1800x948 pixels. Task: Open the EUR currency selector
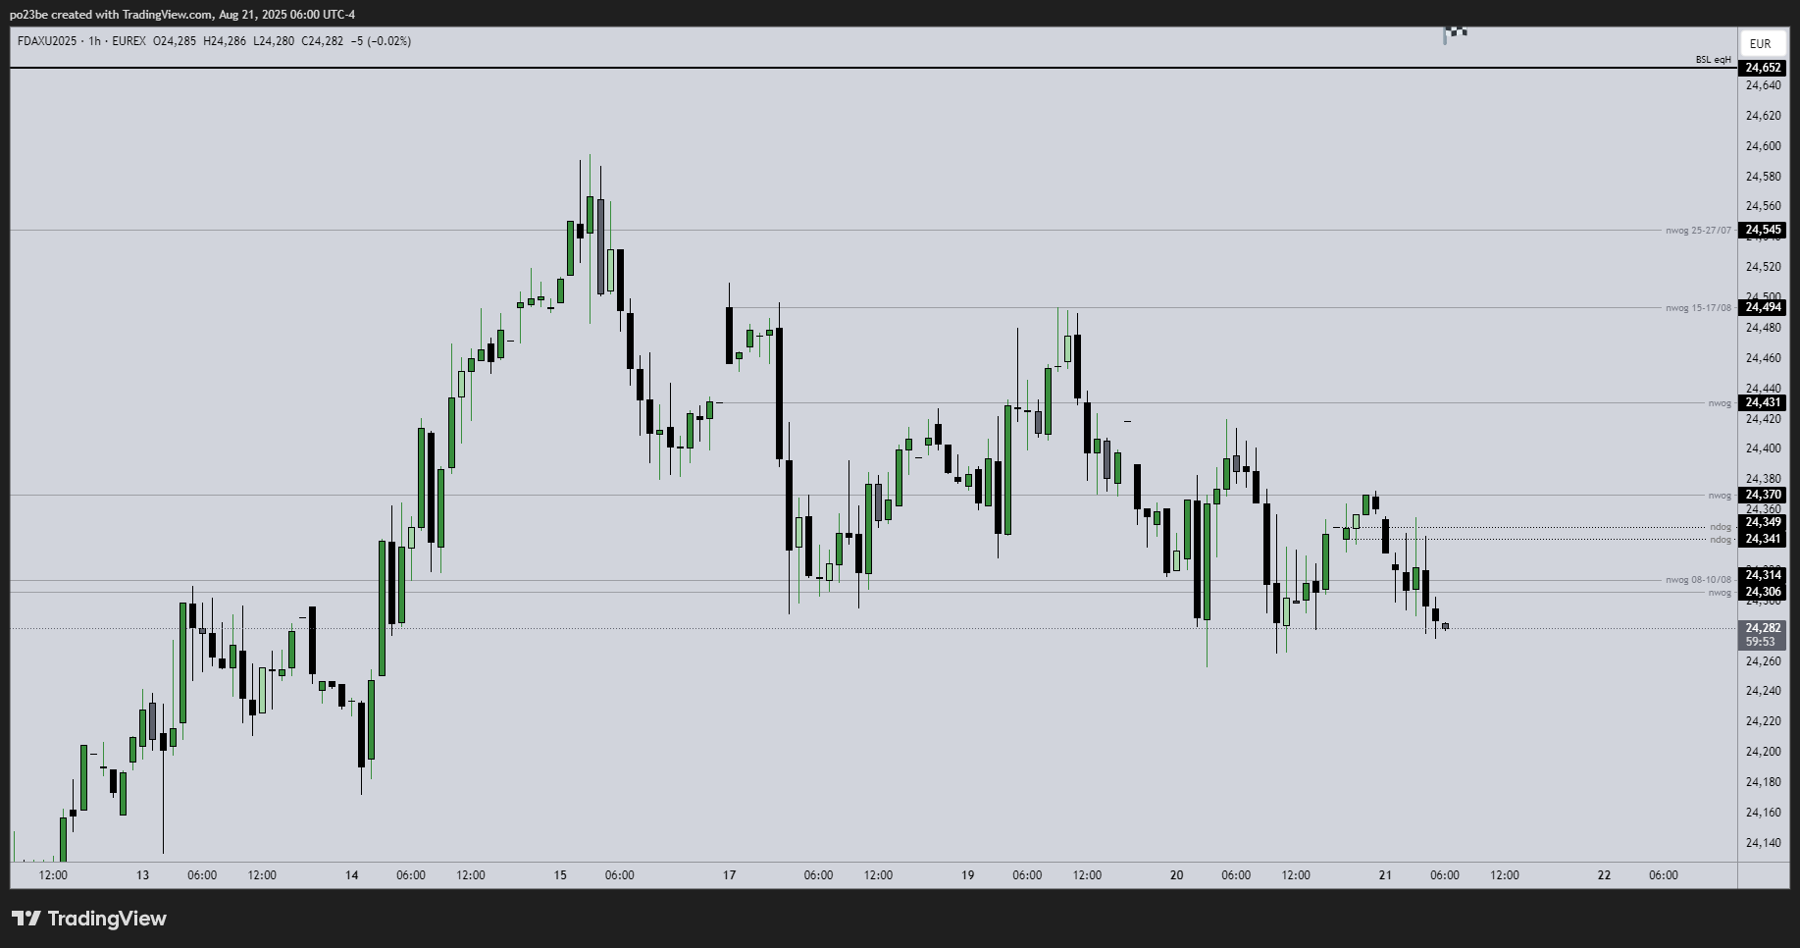[x=1760, y=44]
